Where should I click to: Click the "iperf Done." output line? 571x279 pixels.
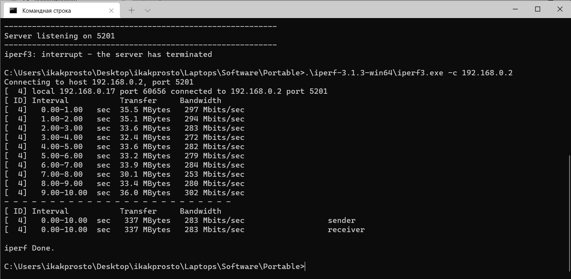tap(29, 248)
